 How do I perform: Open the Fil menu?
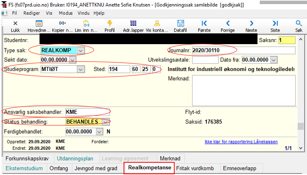pos(15,13)
